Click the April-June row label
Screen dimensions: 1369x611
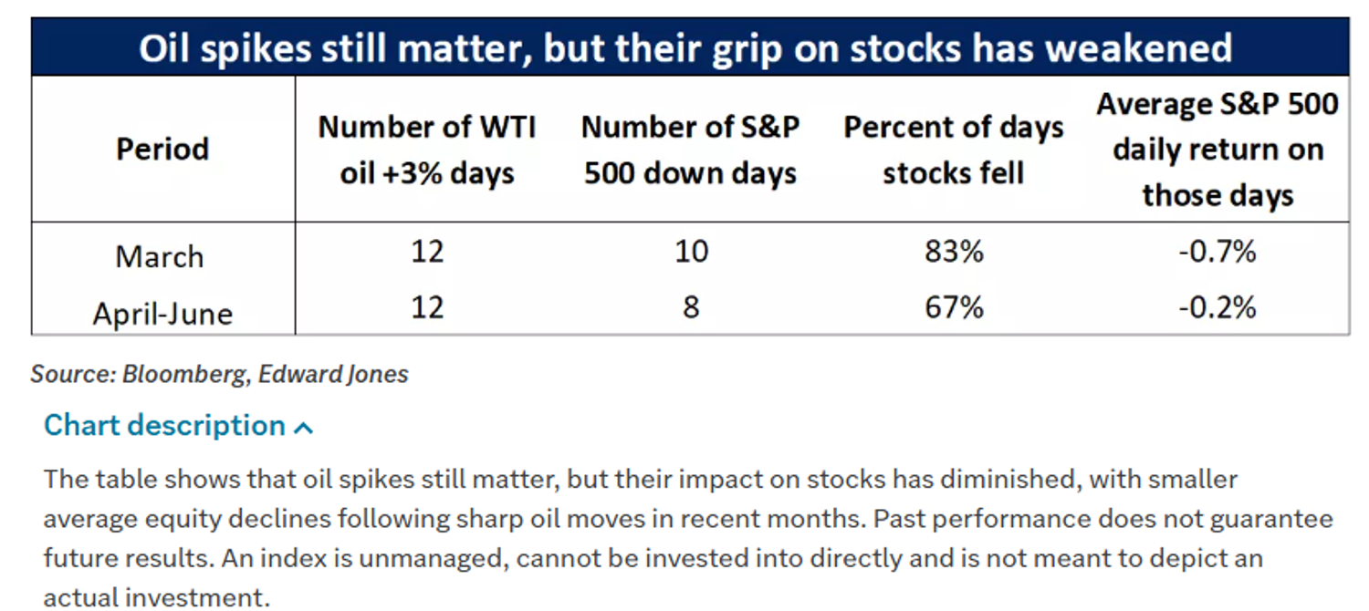(x=162, y=313)
